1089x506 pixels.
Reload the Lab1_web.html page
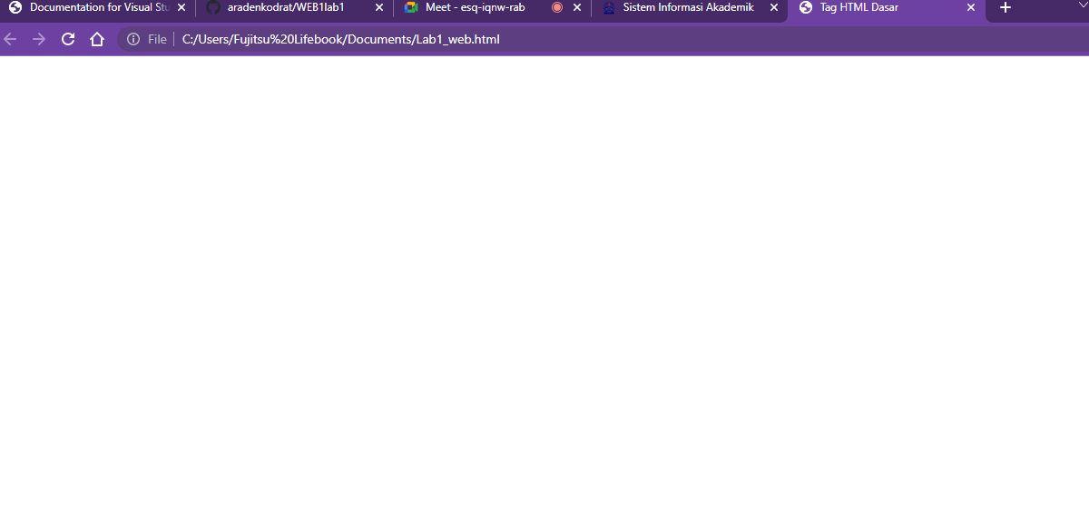(67, 39)
